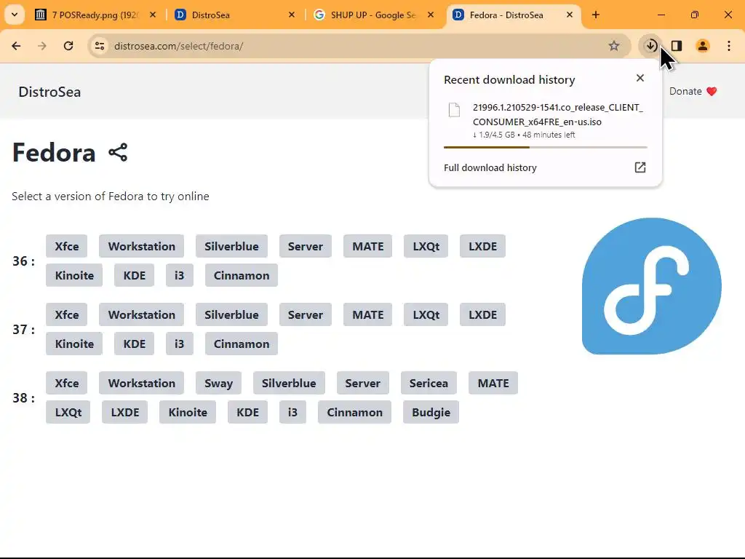Try Fedora 37 MATE

point(367,314)
